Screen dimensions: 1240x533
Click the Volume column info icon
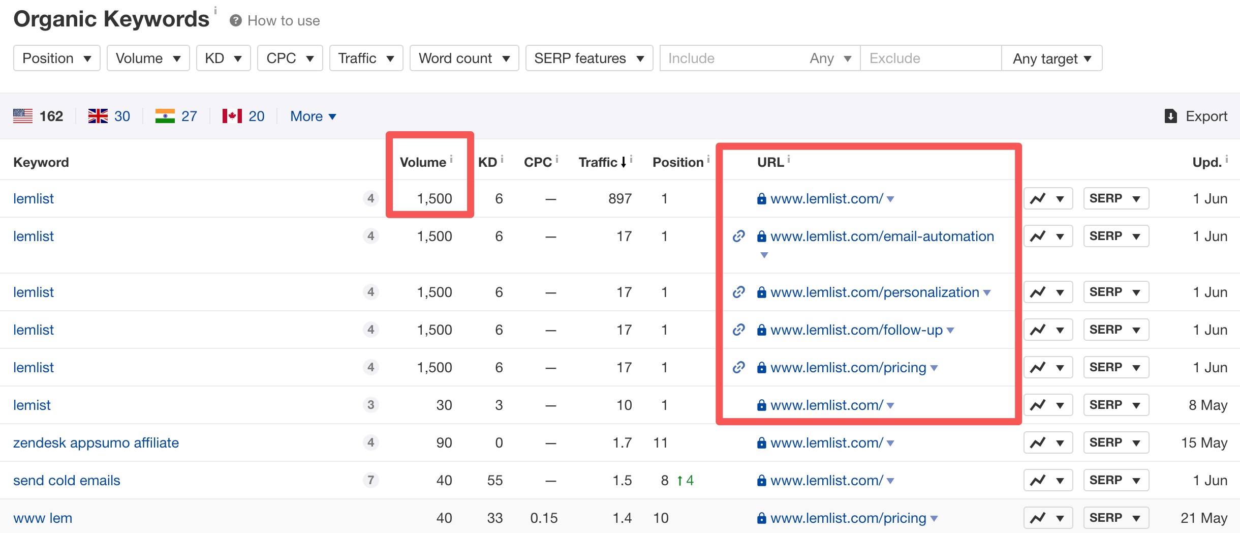pyautogui.click(x=451, y=159)
